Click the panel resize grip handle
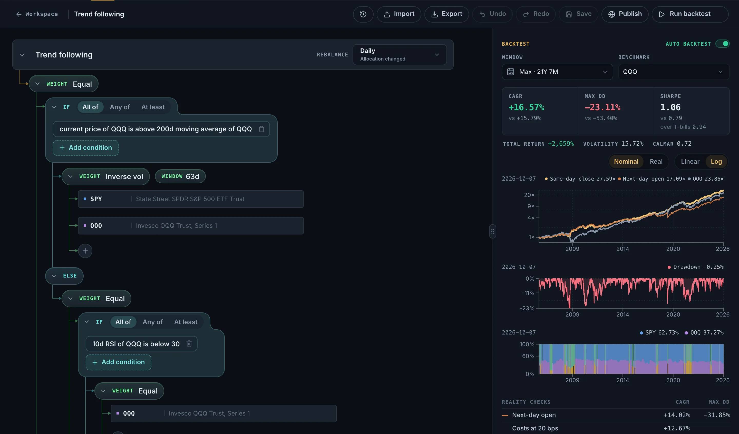Screen dimensions: 739x434 [x=493, y=231]
